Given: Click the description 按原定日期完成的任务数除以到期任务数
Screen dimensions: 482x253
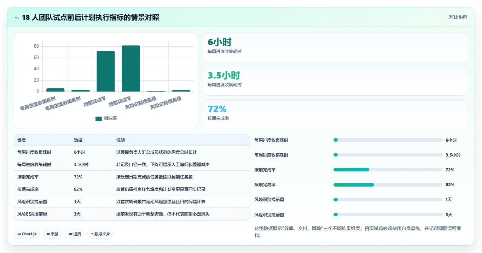Looking at the screenshot, I should click(155, 177).
